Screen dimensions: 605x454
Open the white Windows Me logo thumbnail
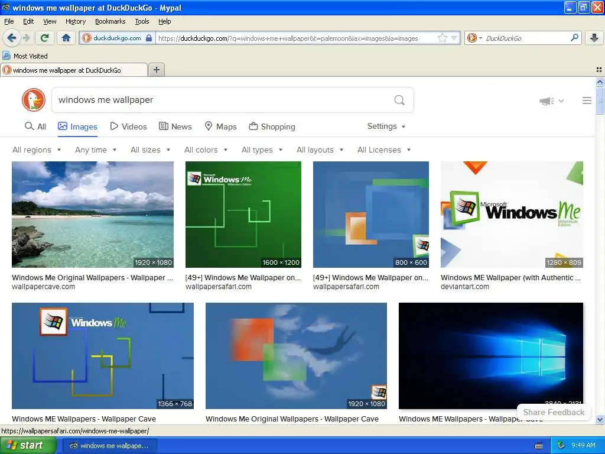[x=512, y=214]
